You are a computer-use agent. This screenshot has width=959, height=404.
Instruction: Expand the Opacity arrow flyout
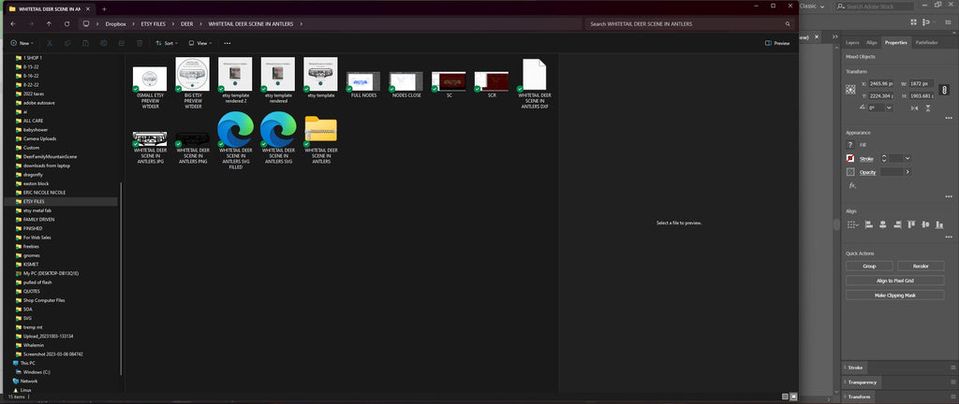coord(907,172)
